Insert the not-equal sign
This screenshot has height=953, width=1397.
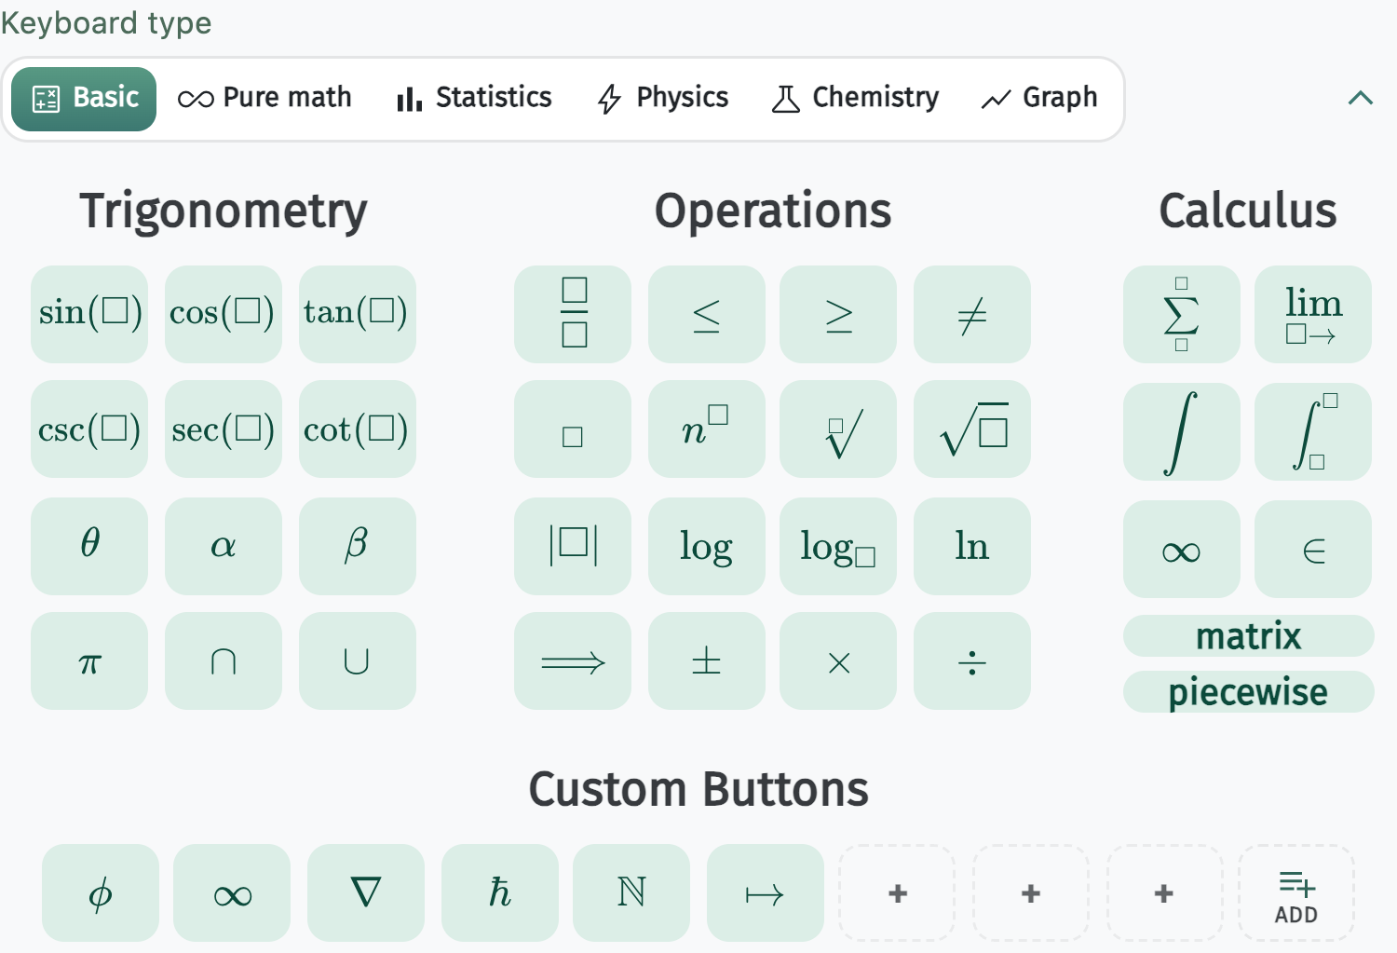pyautogui.click(x=972, y=314)
